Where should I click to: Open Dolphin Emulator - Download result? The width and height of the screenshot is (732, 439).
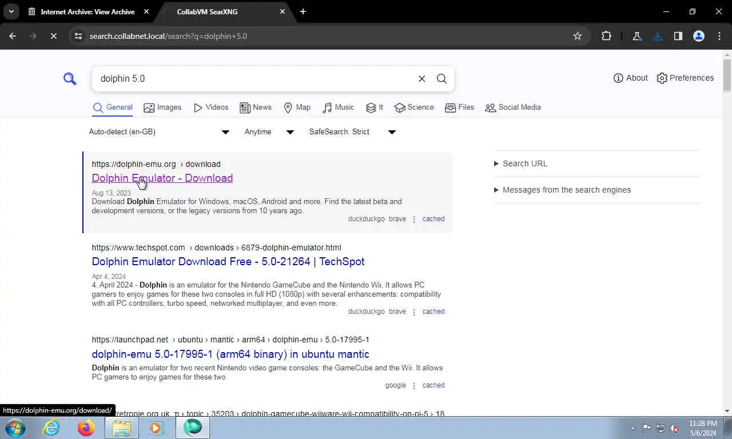[x=162, y=178]
